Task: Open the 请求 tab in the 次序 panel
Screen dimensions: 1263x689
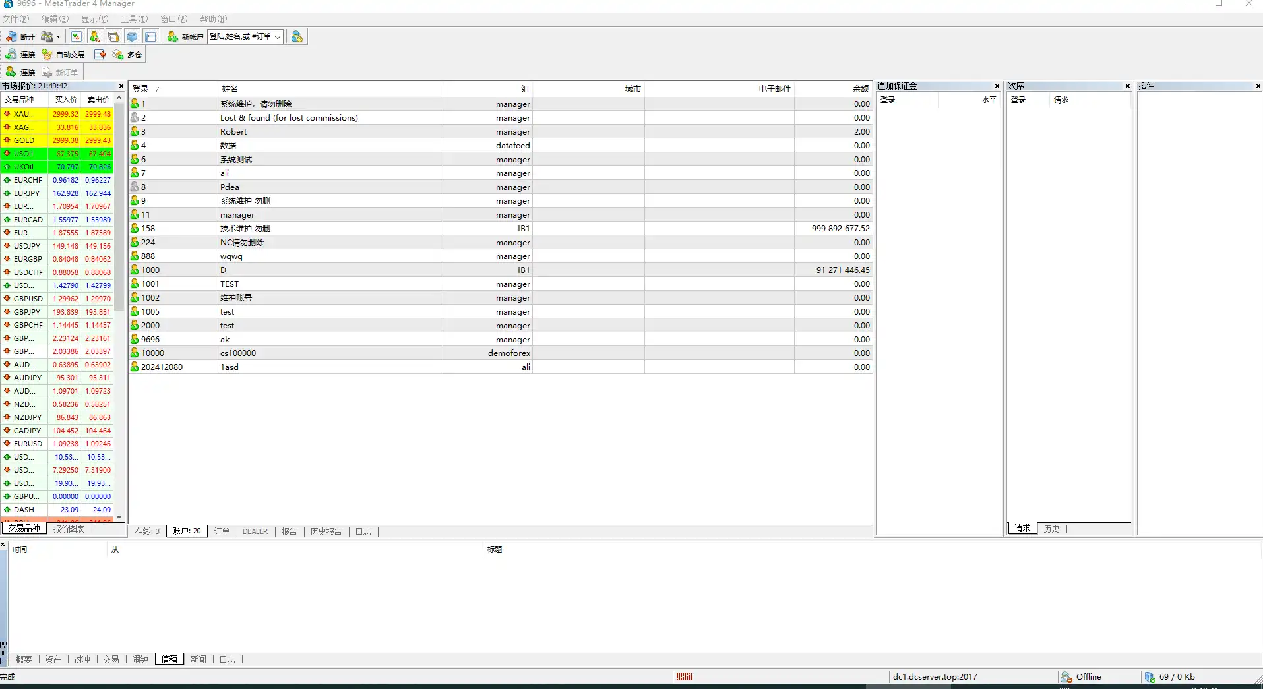Action: coord(1022,529)
